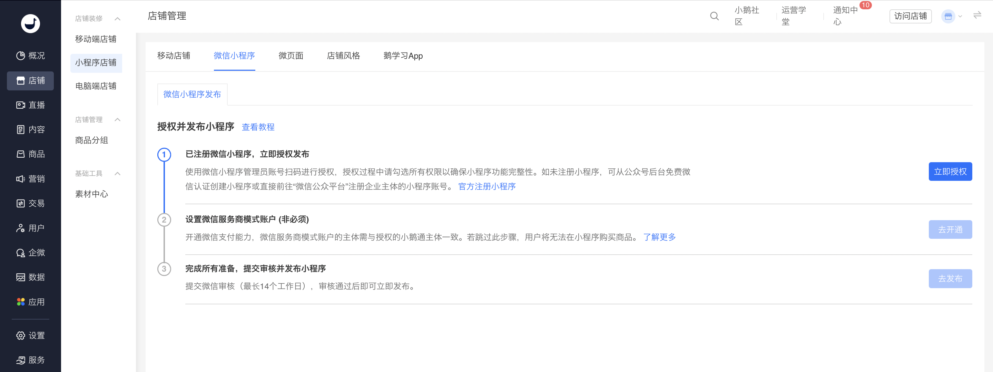Image resolution: width=993 pixels, height=372 pixels.
Task: Open the 服务 service icon
Action: 21,360
